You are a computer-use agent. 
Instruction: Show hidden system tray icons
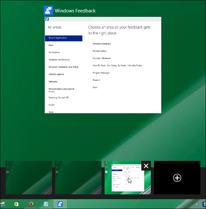coord(196,204)
